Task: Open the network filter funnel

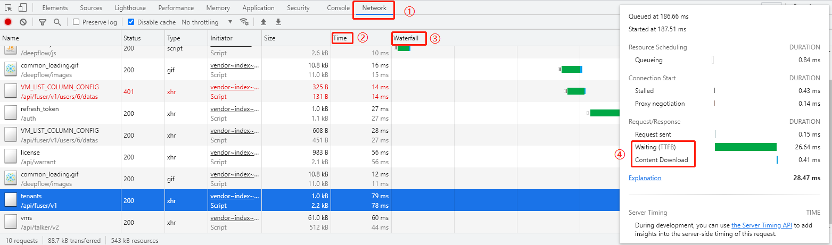Action: (43, 22)
